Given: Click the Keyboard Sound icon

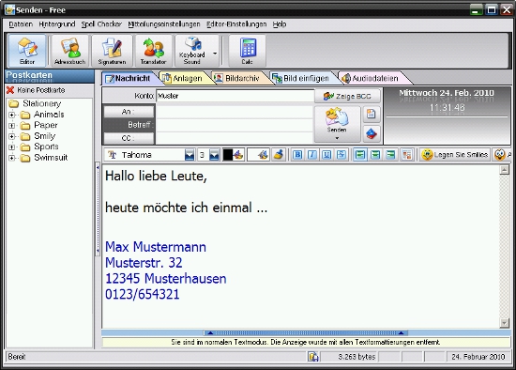Looking at the screenshot, I should (192, 51).
